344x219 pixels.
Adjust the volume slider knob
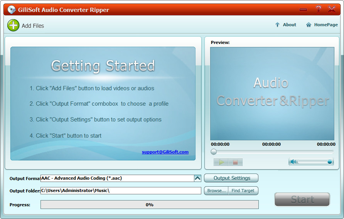[x=329, y=162]
